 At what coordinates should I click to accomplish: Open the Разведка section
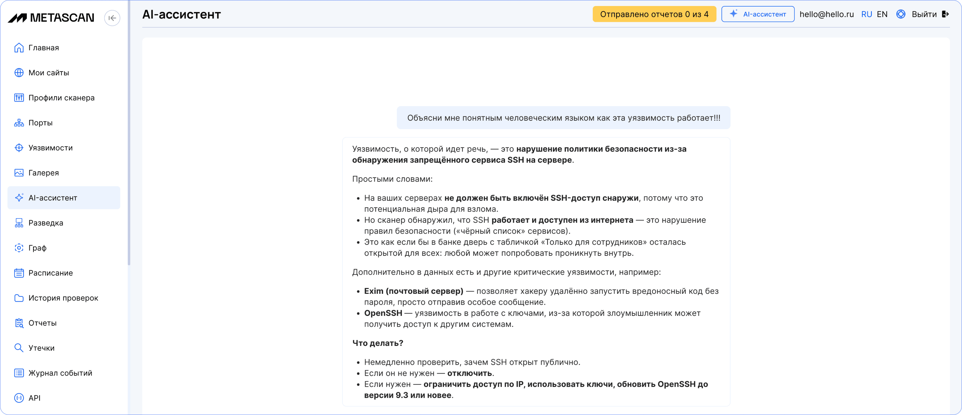[x=64, y=223]
